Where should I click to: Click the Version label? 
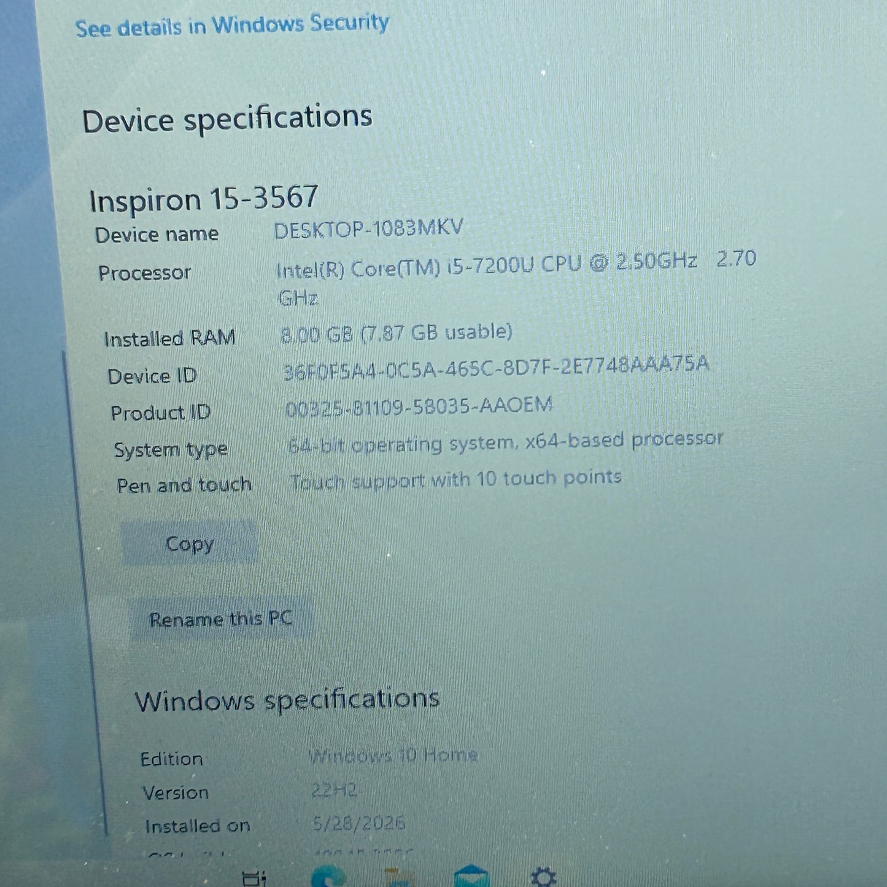(x=176, y=792)
